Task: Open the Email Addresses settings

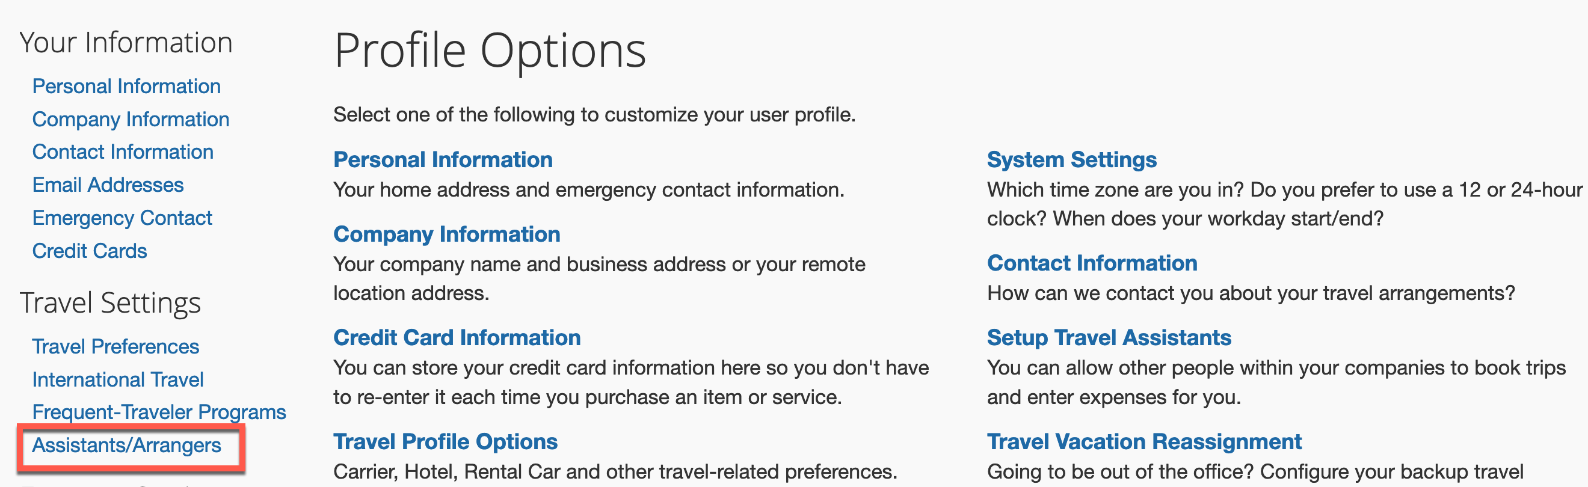Action: tap(108, 185)
